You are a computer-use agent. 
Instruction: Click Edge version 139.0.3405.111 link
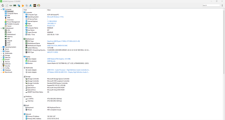(52, 23)
